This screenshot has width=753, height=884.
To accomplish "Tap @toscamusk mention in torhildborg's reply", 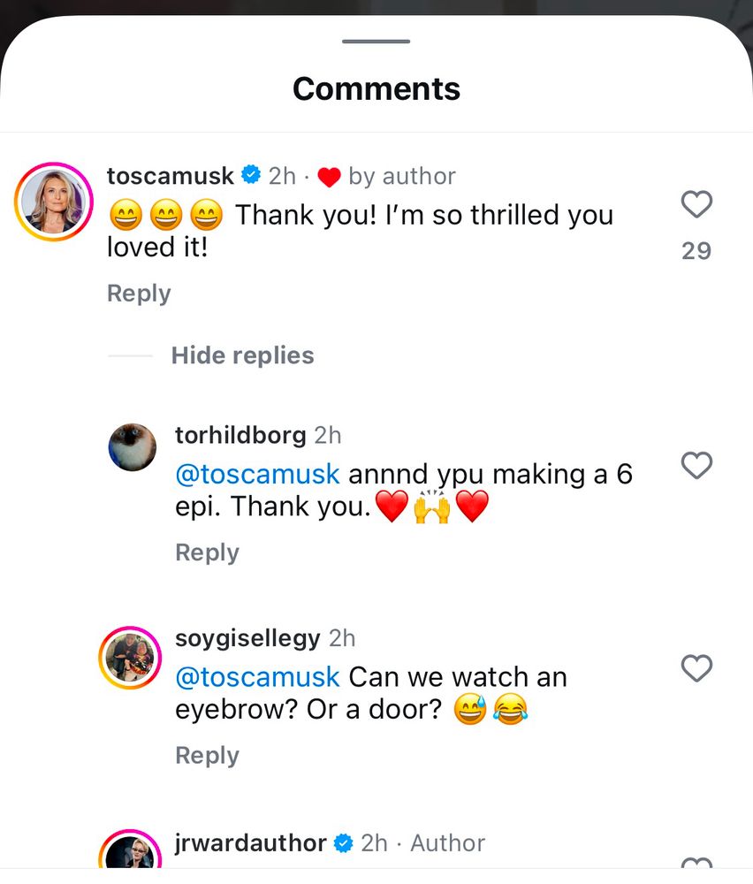I will [x=257, y=474].
